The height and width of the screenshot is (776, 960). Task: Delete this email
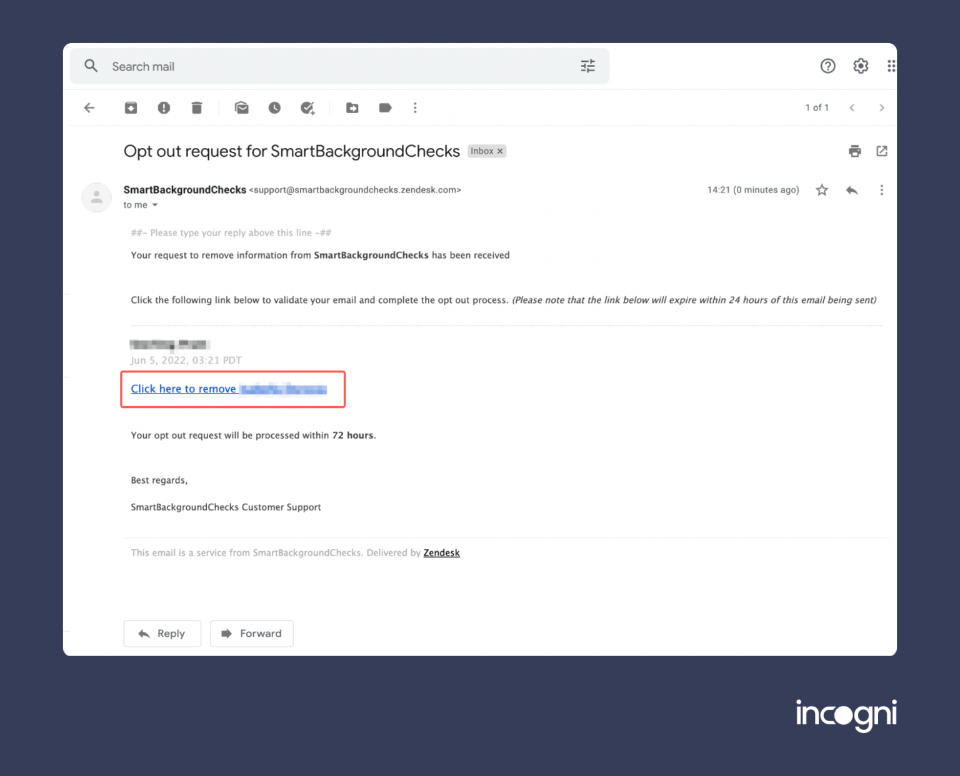coord(197,107)
